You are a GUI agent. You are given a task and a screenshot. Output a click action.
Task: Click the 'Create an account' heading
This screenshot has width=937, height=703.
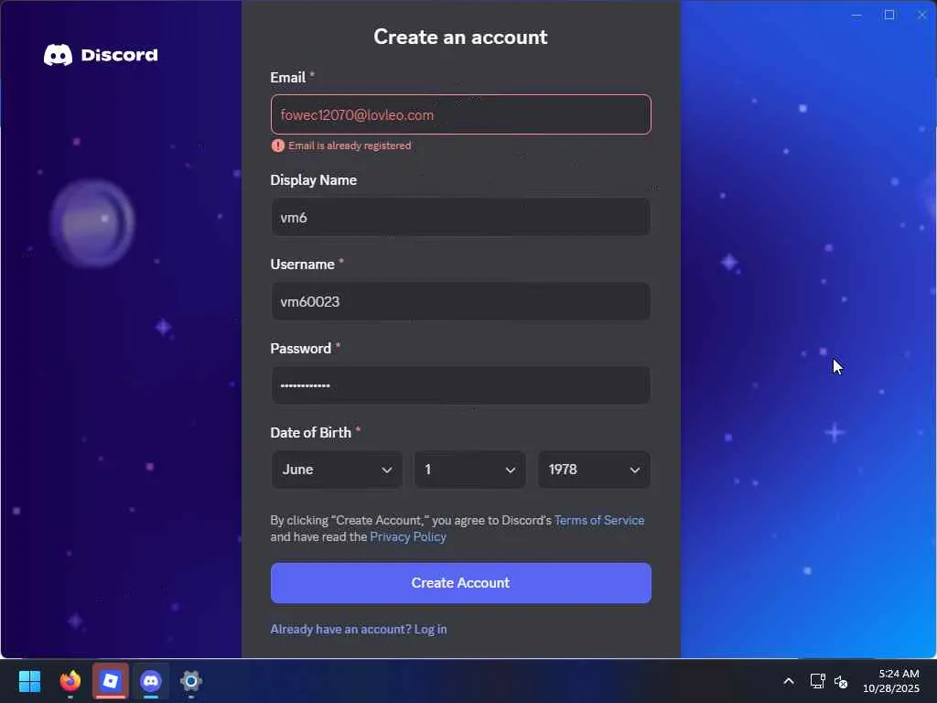click(x=461, y=37)
